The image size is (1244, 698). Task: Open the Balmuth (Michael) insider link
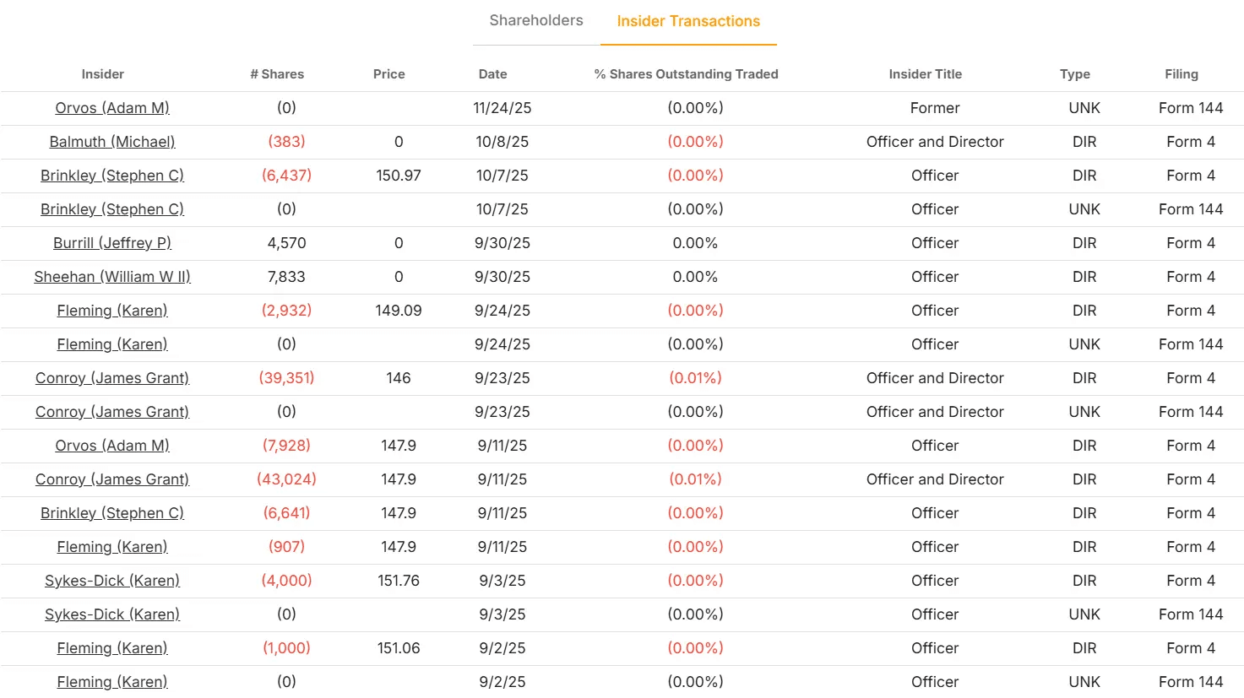[x=112, y=142]
